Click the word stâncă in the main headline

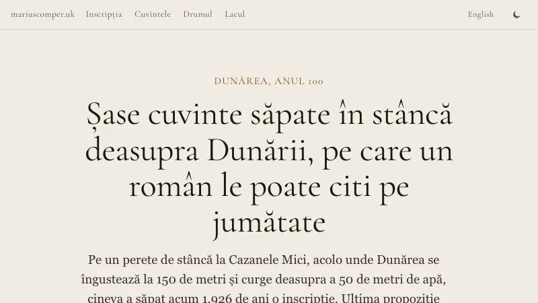tap(413, 113)
